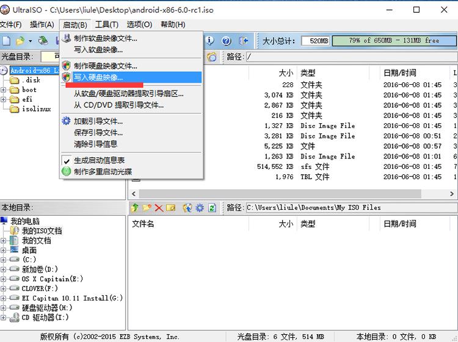
Task: Expand the 我的文档 tree node
Action: (3, 241)
